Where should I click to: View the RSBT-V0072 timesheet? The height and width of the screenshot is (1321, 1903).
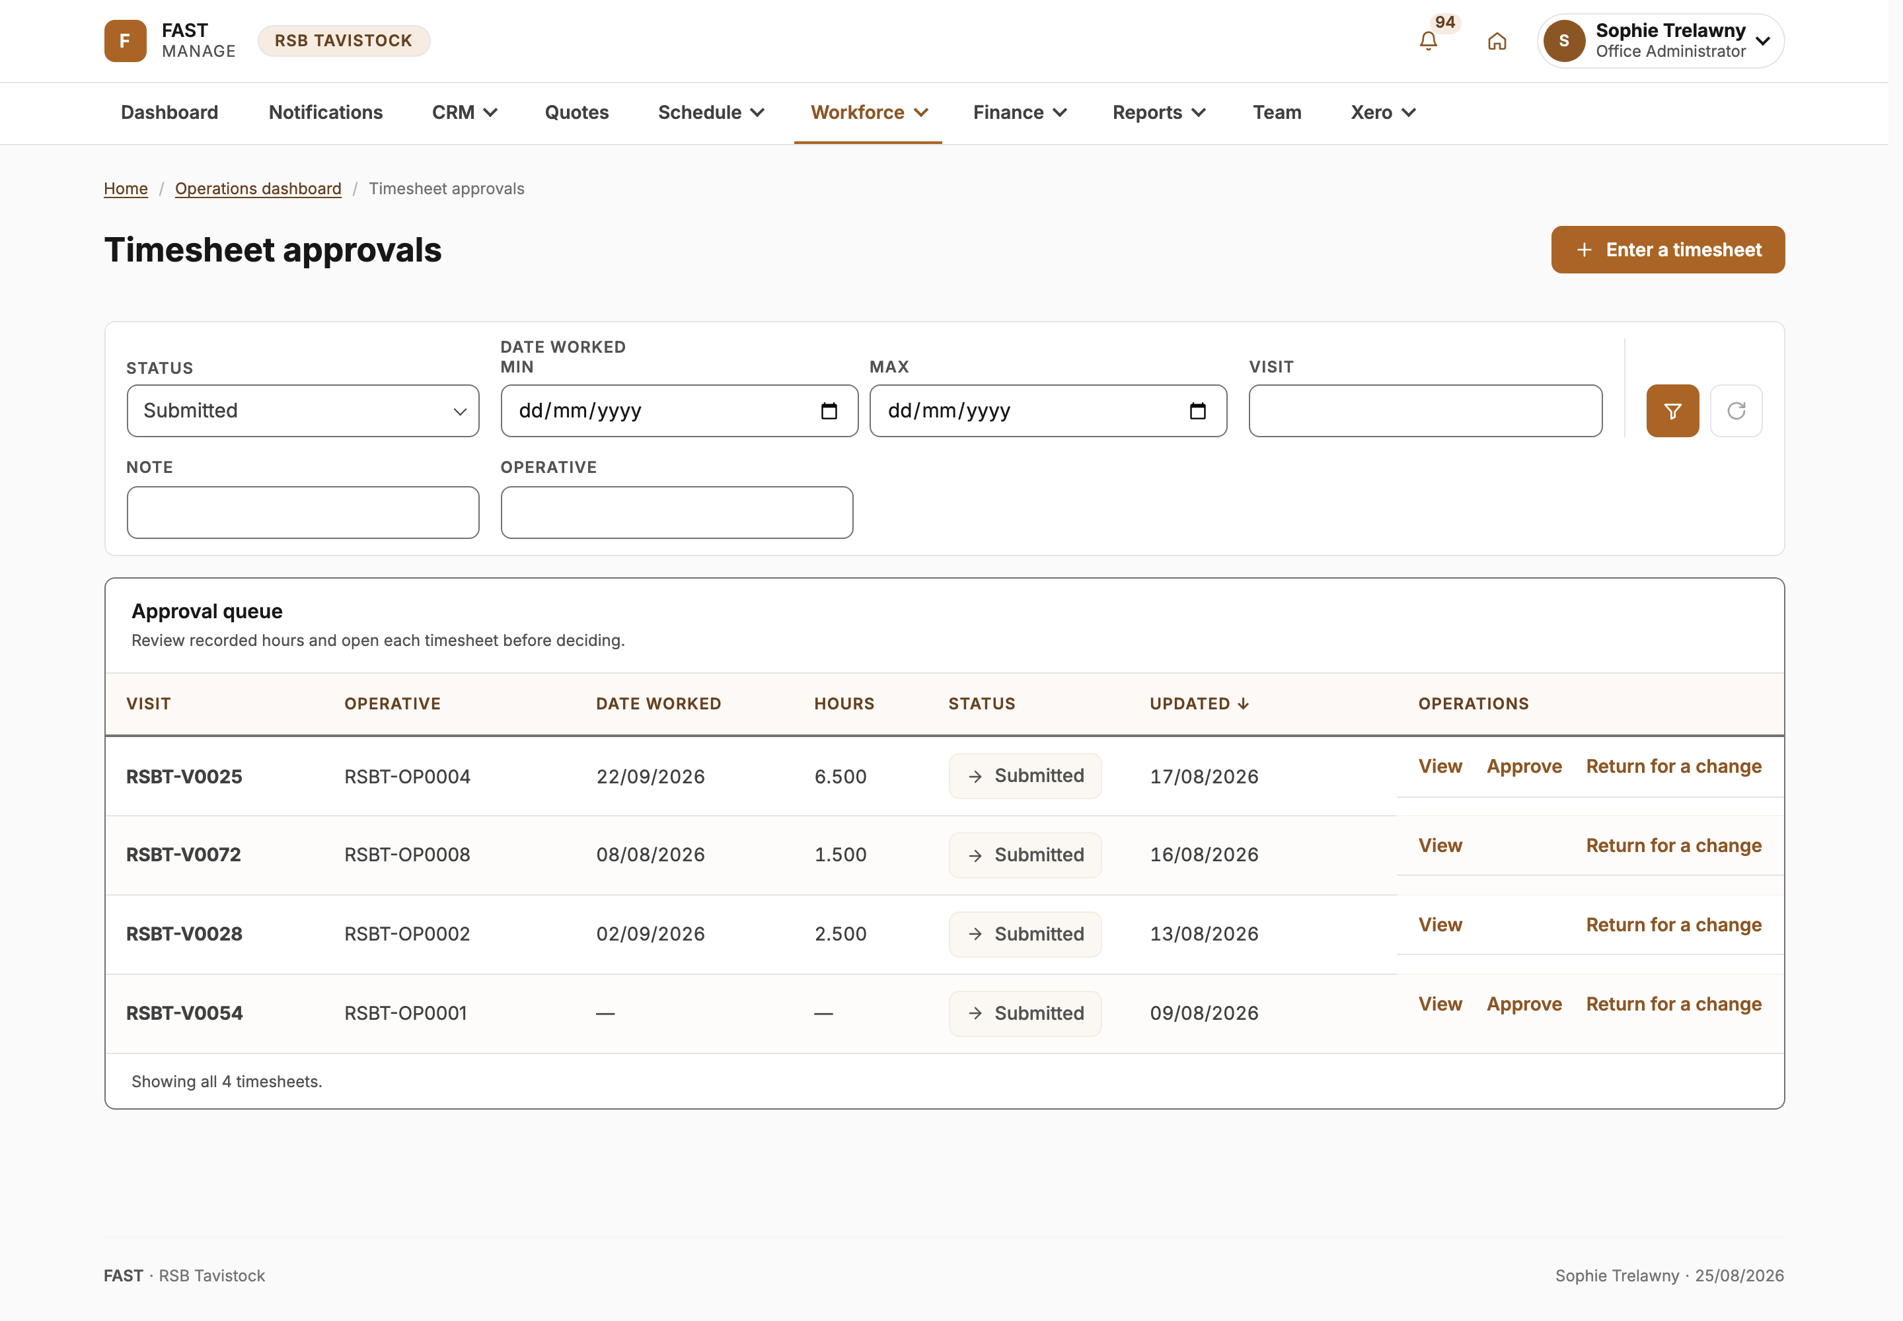click(x=1440, y=846)
